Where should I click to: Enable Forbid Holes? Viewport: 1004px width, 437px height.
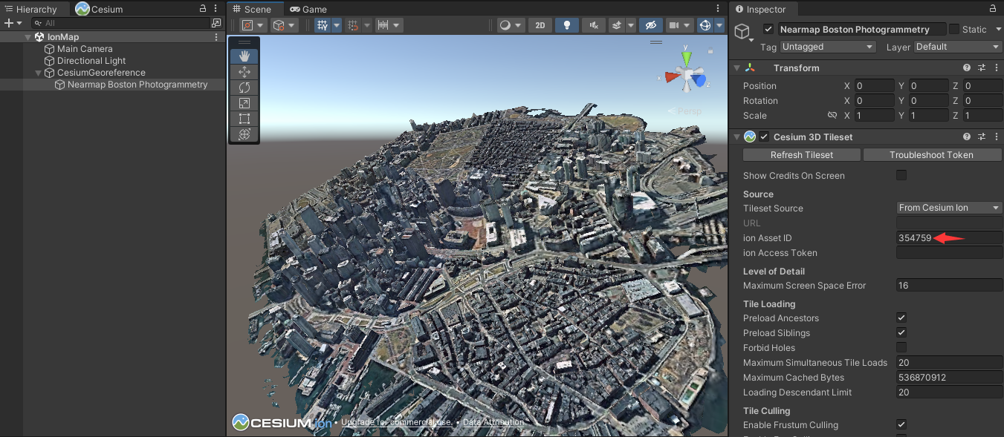pos(901,347)
